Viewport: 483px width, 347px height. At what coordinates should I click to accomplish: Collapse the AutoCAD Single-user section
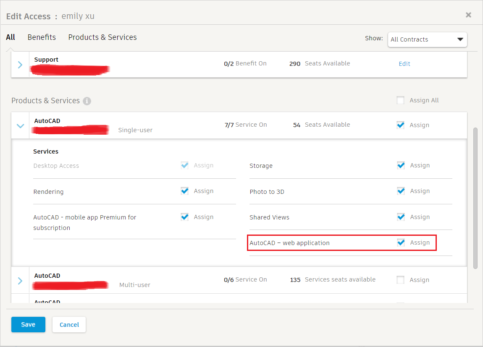coord(20,125)
